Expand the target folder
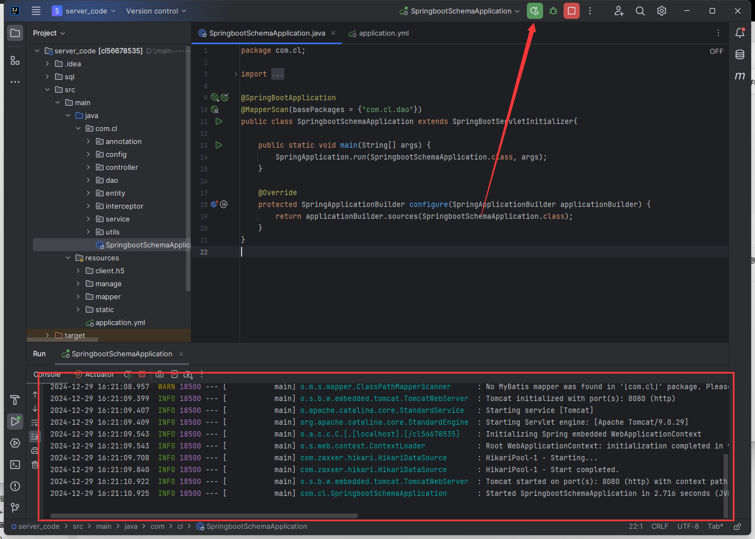This screenshot has height=539, width=755. pyautogui.click(x=47, y=335)
